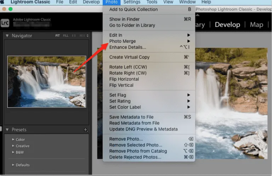
Task: Open the Develop menu
Action: pyautogui.click(x=91, y=2)
